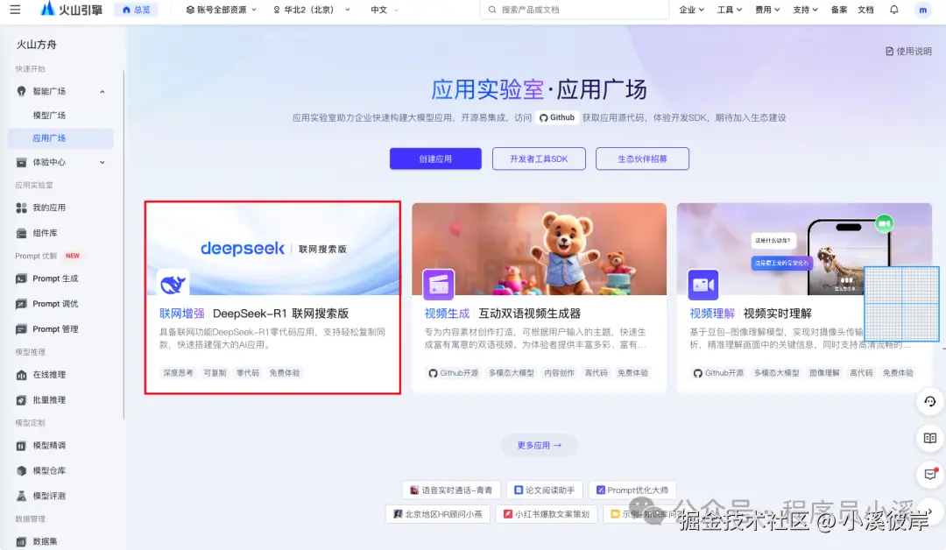946x550 pixels.
Task: Open the customer support headset icon
Action: (928, 402)
